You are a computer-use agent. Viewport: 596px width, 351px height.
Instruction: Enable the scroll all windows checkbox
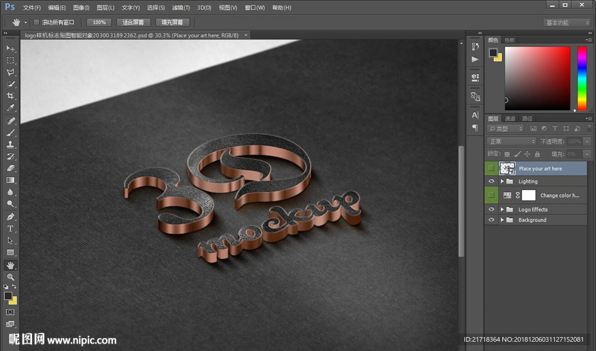coord(36,22)
